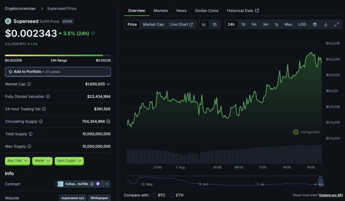
Task: Expand the Market Cap value chevron
Action: [x=108, y=84]
